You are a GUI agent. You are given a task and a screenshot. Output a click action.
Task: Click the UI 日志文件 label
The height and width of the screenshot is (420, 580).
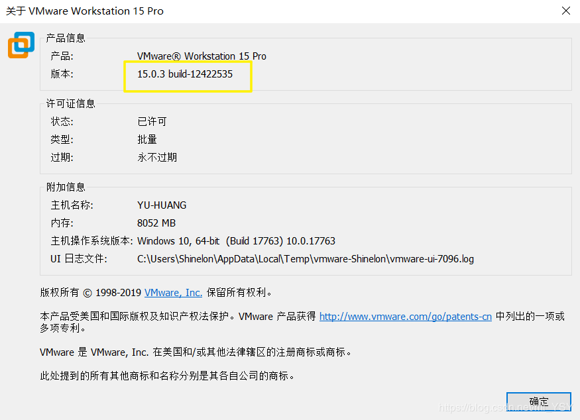pos(78,259)
